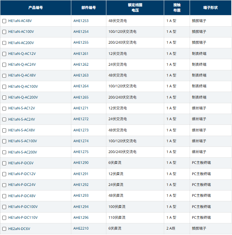Viewport: 232px width, 235px height.
Task: Click the 接触布置 column header
Action: [x=177, y=8]
